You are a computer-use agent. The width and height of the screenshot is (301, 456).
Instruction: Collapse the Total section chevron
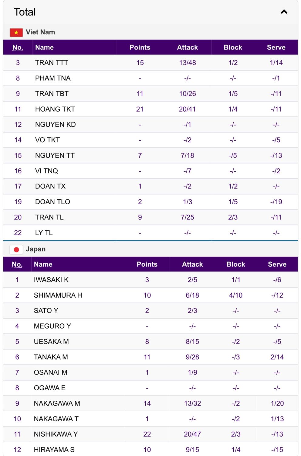point(284,12)
